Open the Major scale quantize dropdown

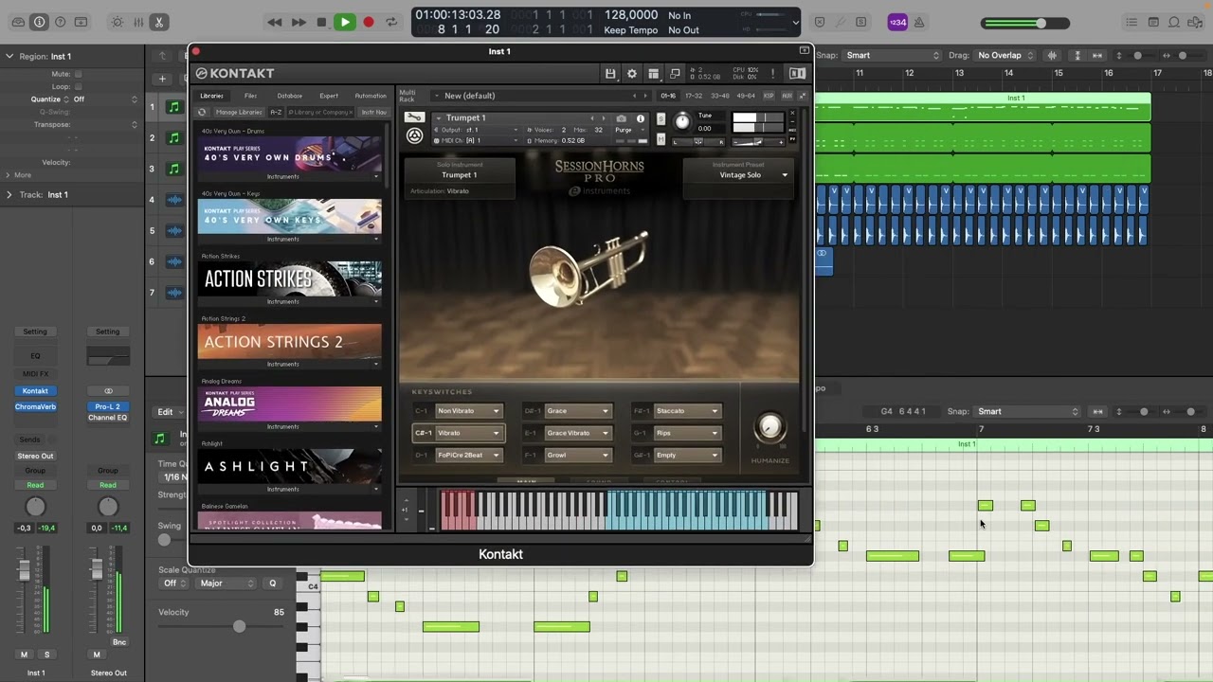226,583
